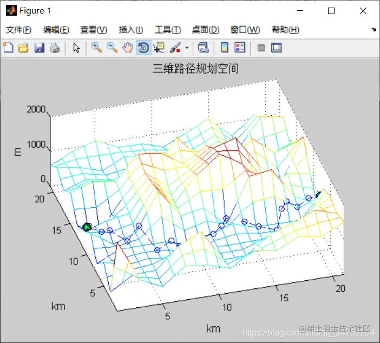Open the 桌面(D) menu
380x343 pixels.
click(x=206, y=30)
